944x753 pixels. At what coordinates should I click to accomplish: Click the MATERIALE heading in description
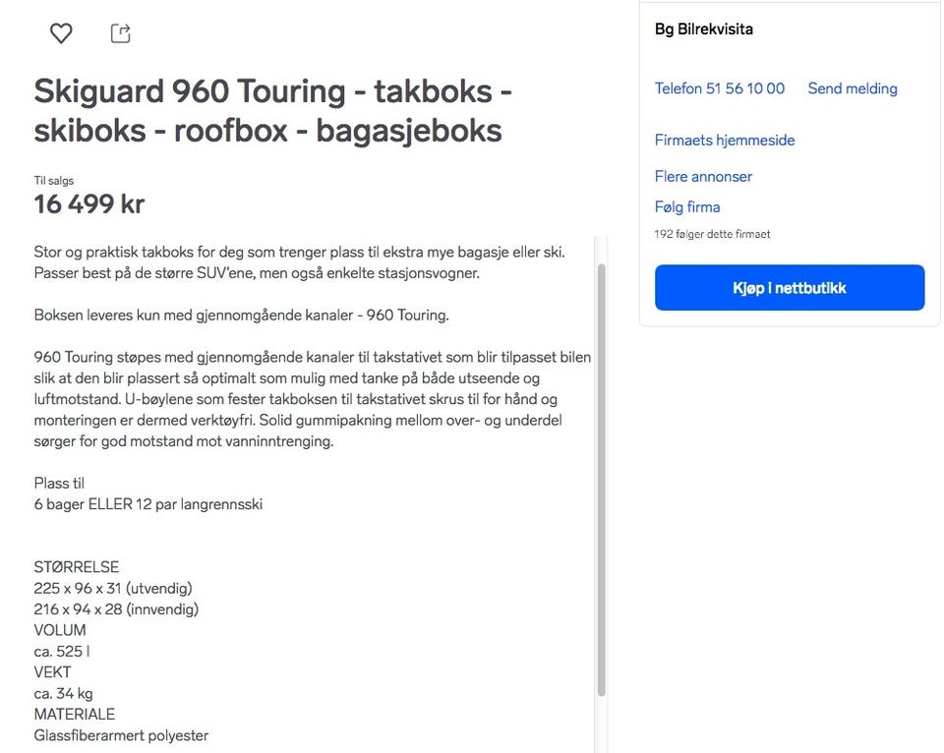pyautogui.click(x=75, y=714)
